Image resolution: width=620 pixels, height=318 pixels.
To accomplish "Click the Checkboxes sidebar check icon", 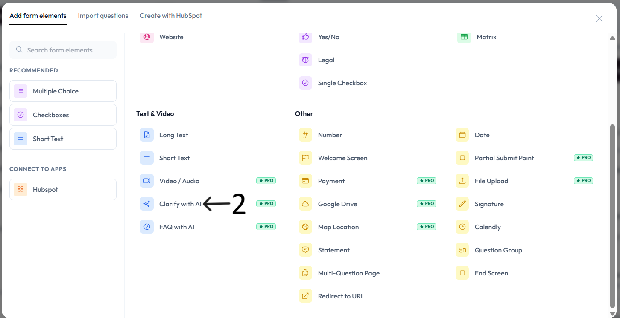I will click(x=20, y=115).
